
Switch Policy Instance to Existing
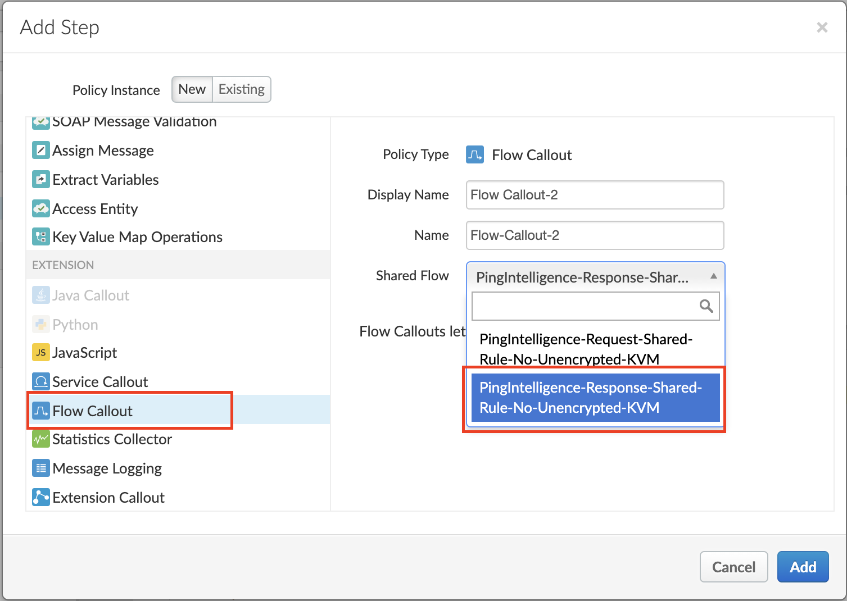(x=241, y=89)
